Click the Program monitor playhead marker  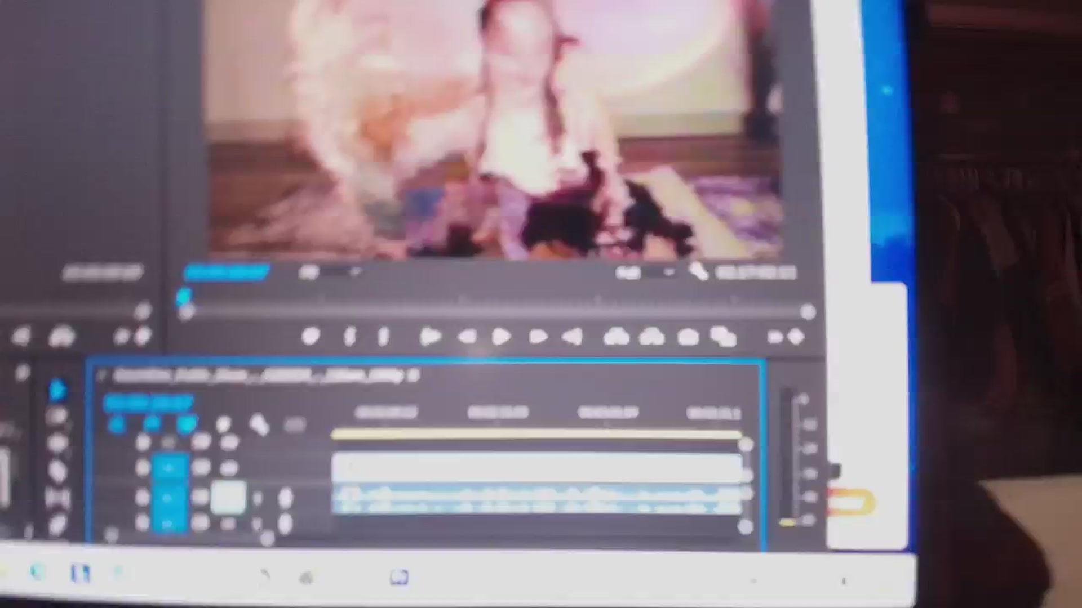click(x=184, y=296)
